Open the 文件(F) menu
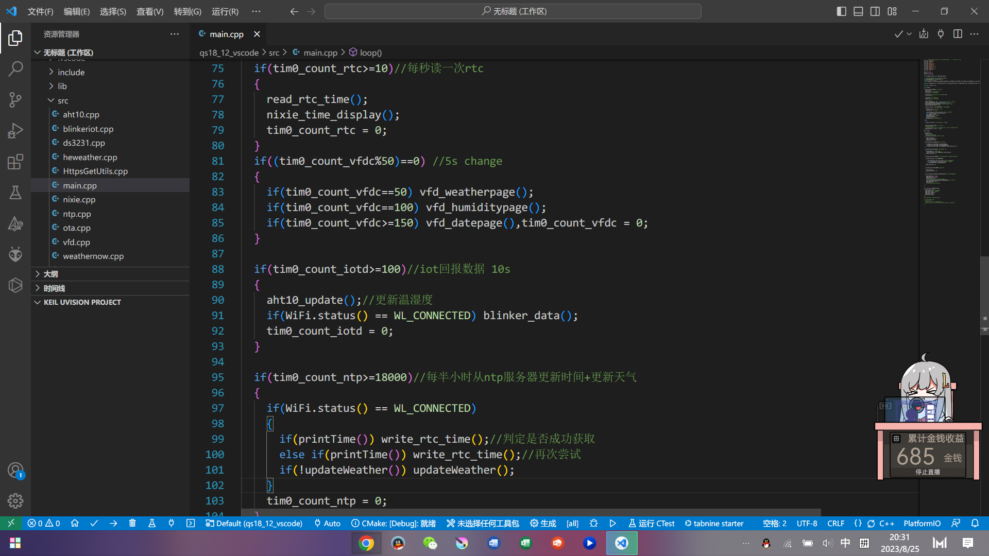 (x=40, y=11)
